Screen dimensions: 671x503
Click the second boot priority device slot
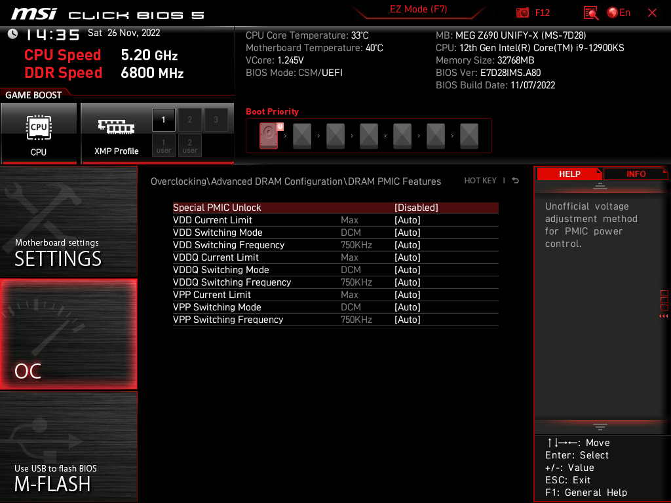pos(302,136)
